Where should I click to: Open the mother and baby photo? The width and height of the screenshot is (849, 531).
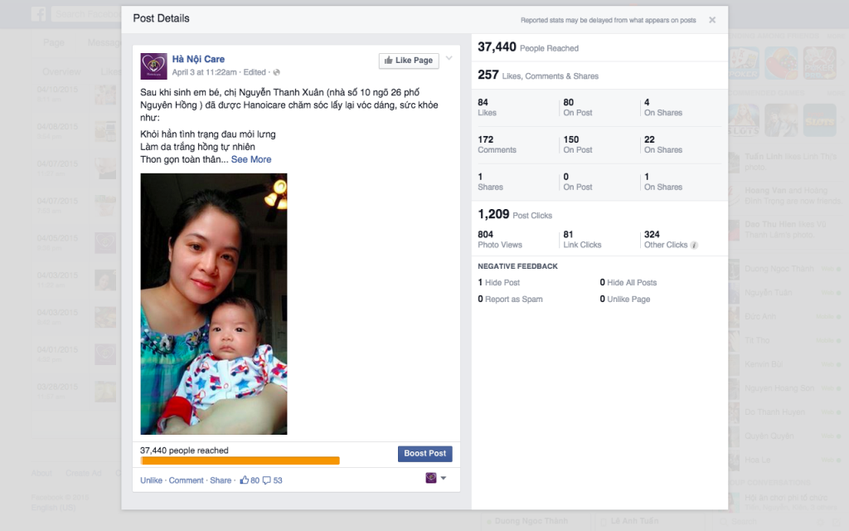coord(214,304)
